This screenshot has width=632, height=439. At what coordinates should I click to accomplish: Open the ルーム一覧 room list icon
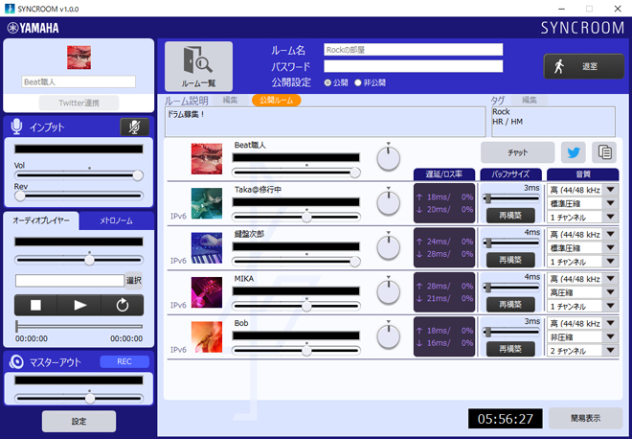click(x=198, y=65)
